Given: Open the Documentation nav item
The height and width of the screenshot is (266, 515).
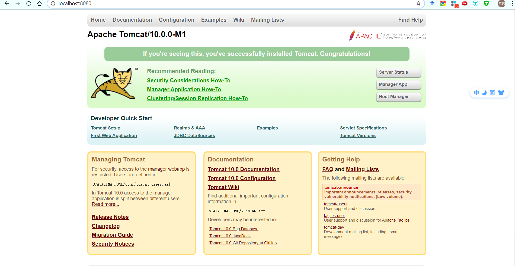Looking at the screenshot, I should (x=132, y=20).
